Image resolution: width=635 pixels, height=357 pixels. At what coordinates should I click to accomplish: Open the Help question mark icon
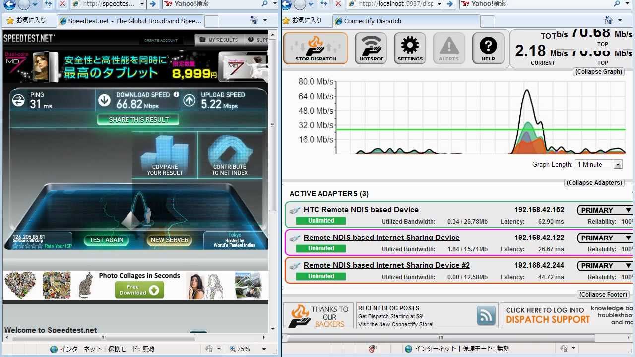(x=488, y=48)
